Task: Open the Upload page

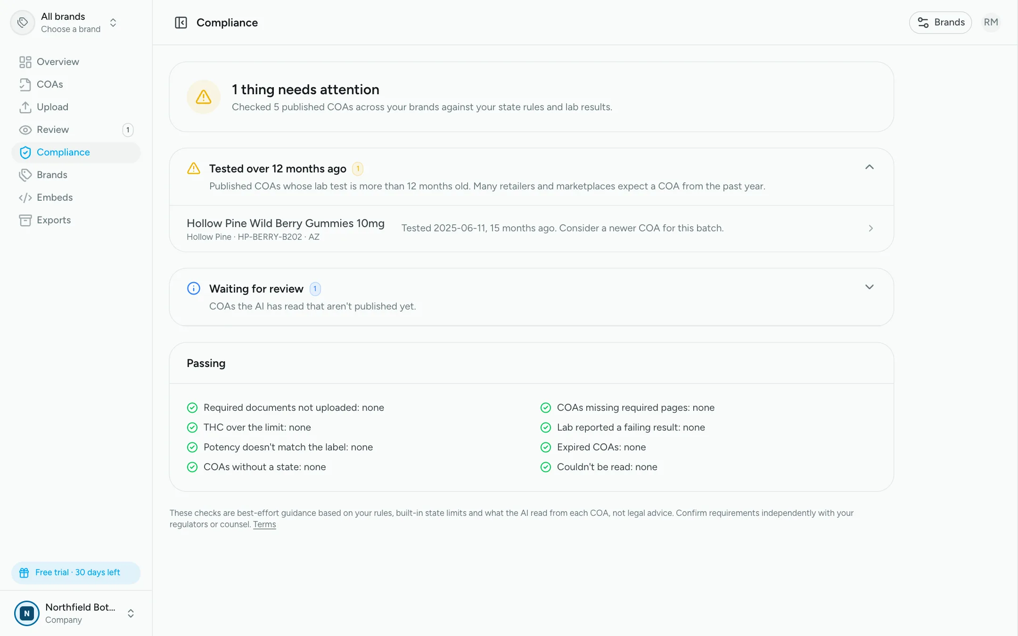Action: pos(76,107)
